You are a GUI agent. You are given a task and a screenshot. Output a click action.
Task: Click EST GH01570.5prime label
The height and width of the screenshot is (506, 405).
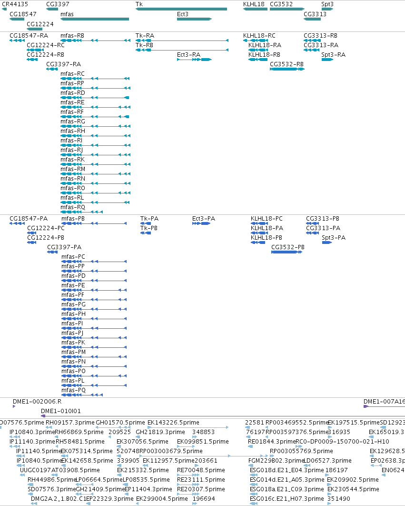point(120,423)
